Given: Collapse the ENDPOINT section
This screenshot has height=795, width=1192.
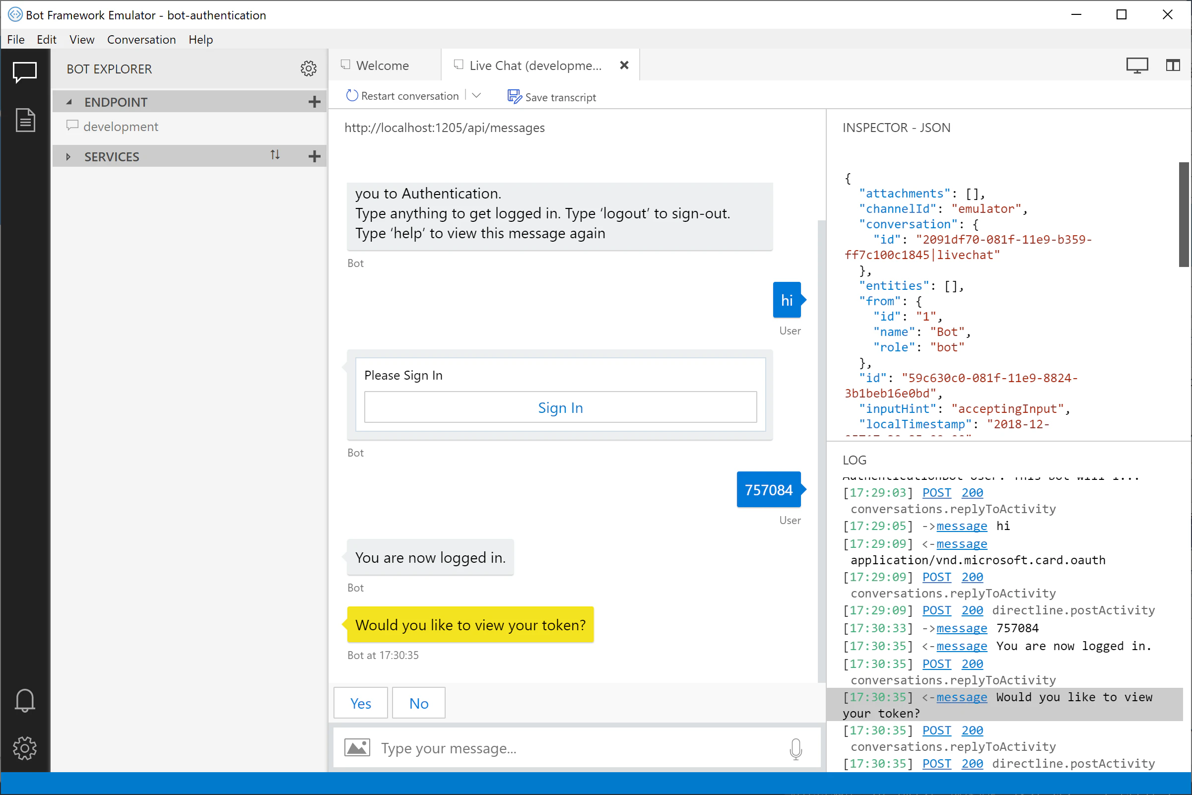Looking at the screenshot, I should [x=69, y=102].
